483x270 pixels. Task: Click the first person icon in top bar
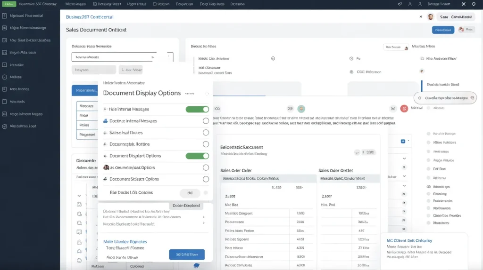click(410, 4)
